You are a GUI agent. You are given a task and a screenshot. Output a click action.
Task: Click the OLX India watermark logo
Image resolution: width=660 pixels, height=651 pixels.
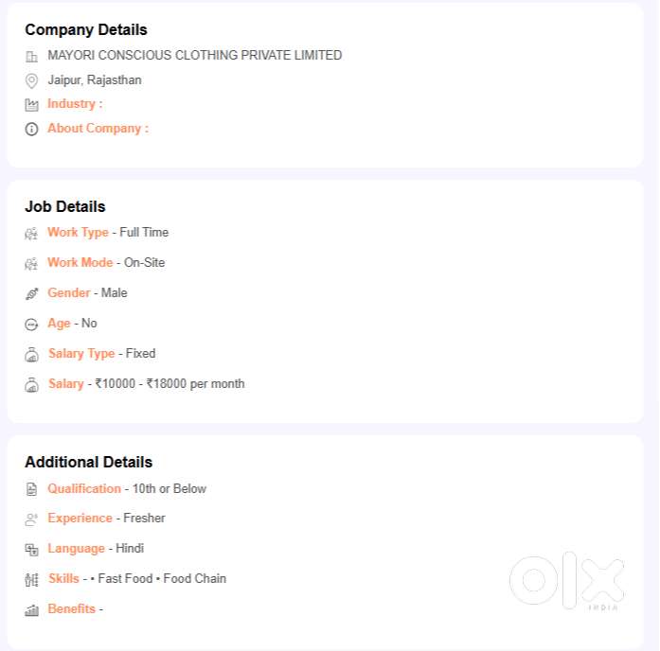567,578
